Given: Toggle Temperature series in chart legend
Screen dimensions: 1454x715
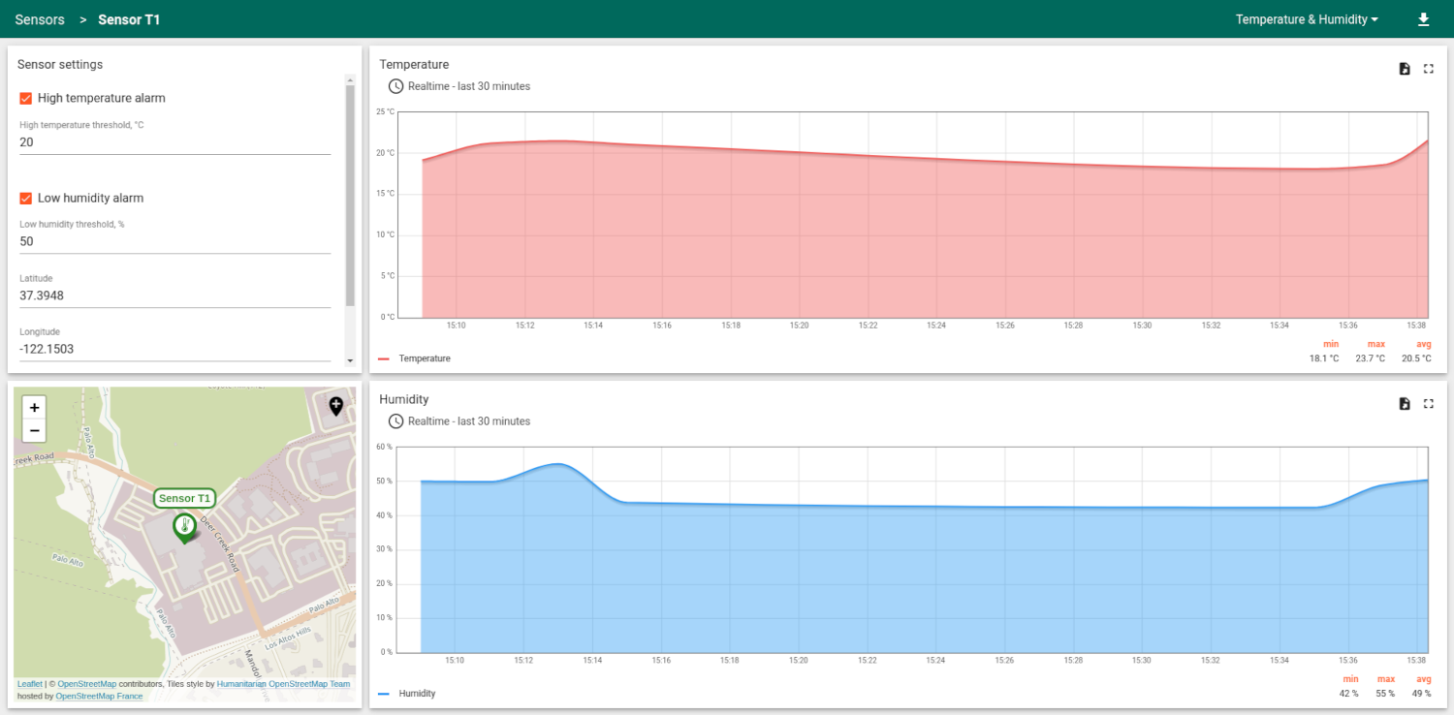Looking at the screenshot, I should pos(424,358).
